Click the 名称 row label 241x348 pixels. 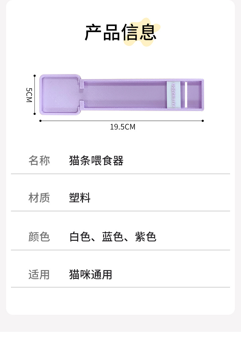tap(39, 161)
